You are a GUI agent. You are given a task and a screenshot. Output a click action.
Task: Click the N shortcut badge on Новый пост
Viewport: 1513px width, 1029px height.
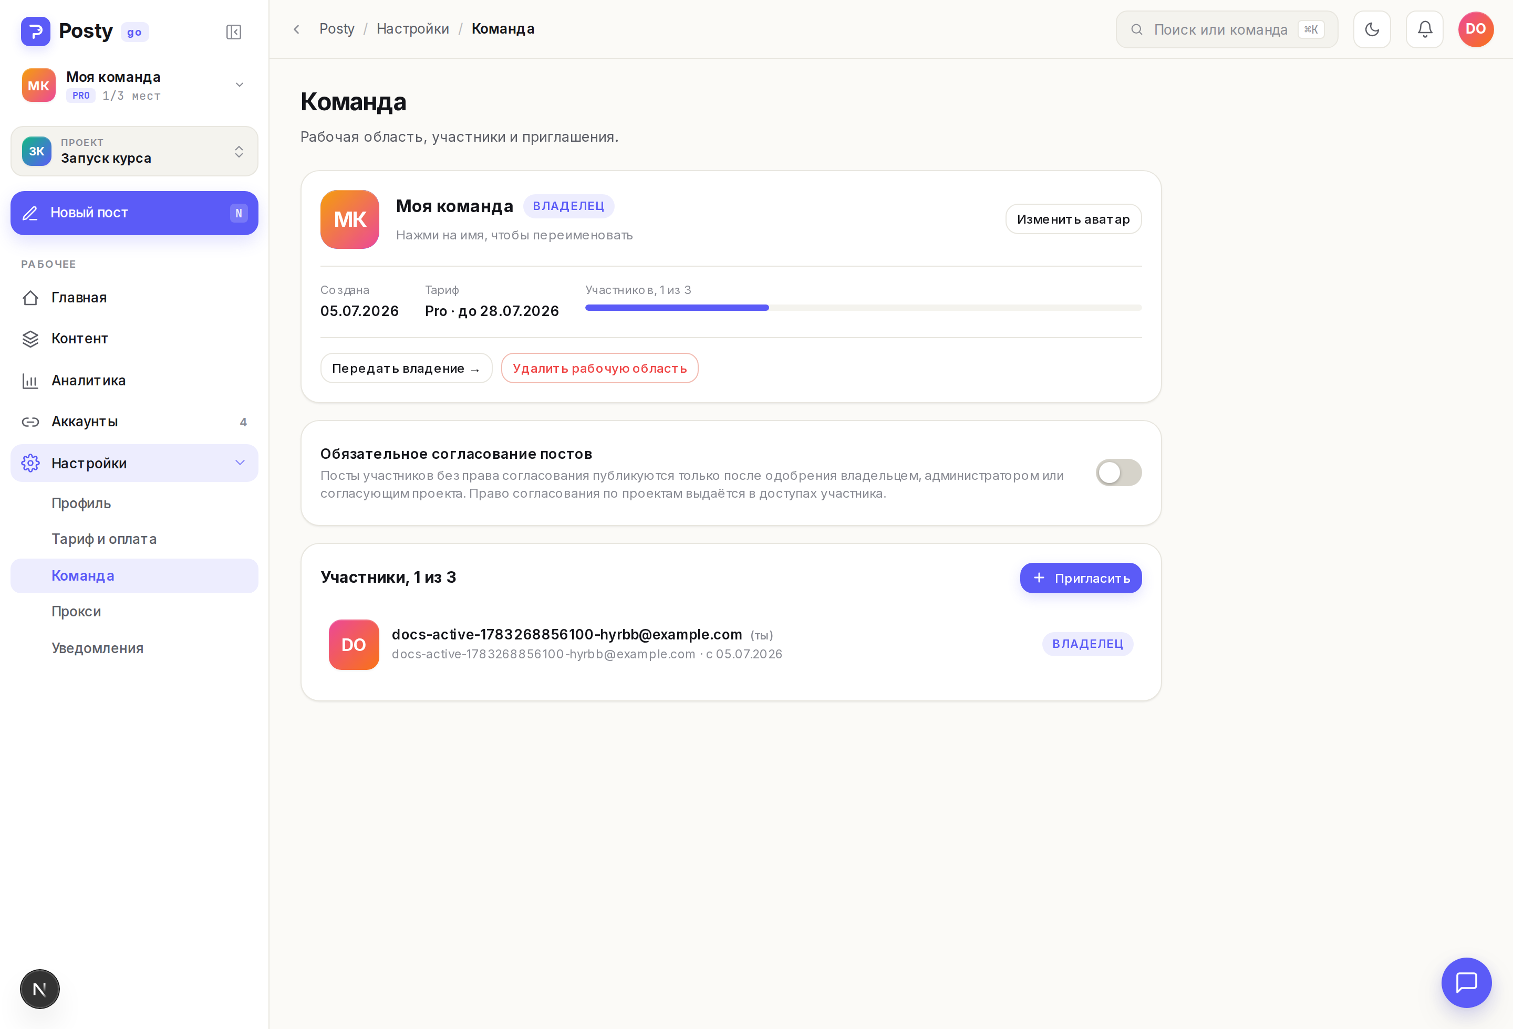[x=239, y=213]
